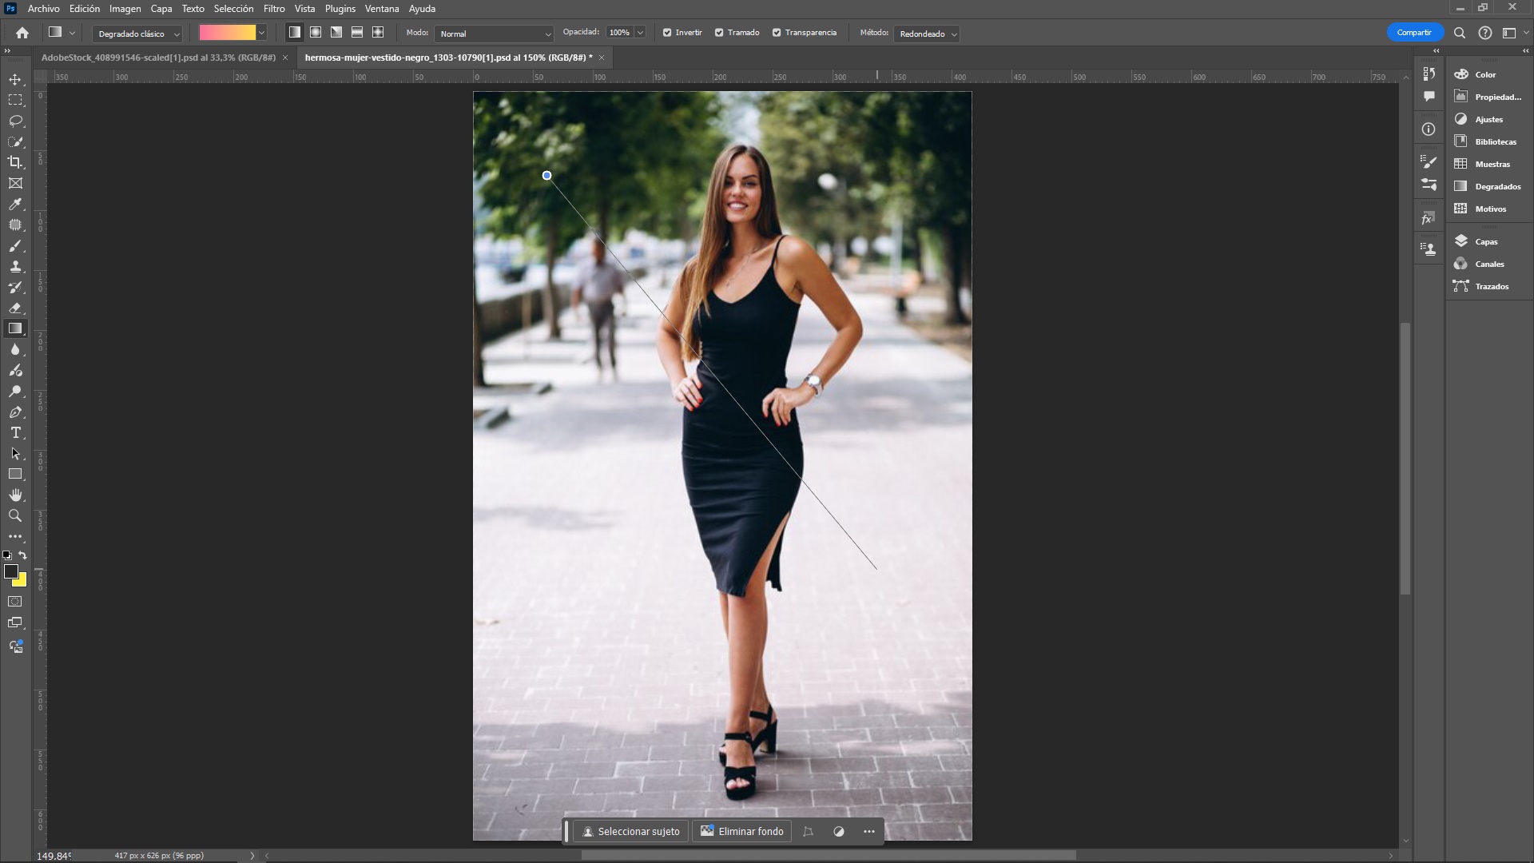Swap foreground and background colors
Screen dimensions: 1534x863
[23, 555]
